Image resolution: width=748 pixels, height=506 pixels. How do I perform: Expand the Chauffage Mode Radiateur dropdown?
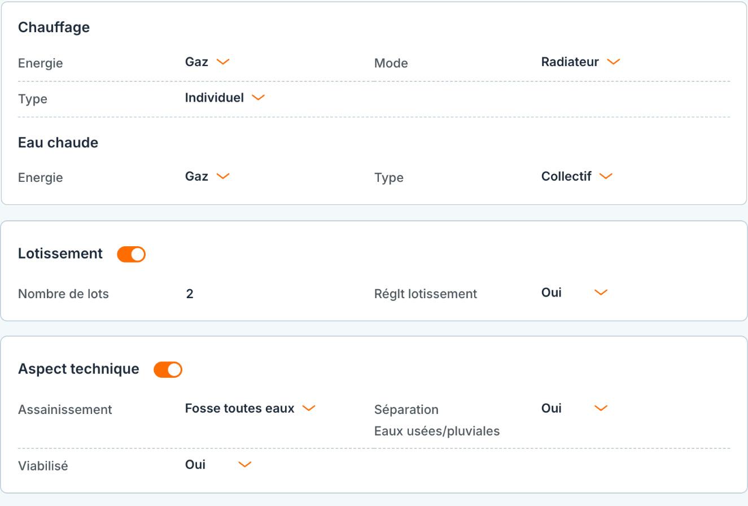(580, 62)
